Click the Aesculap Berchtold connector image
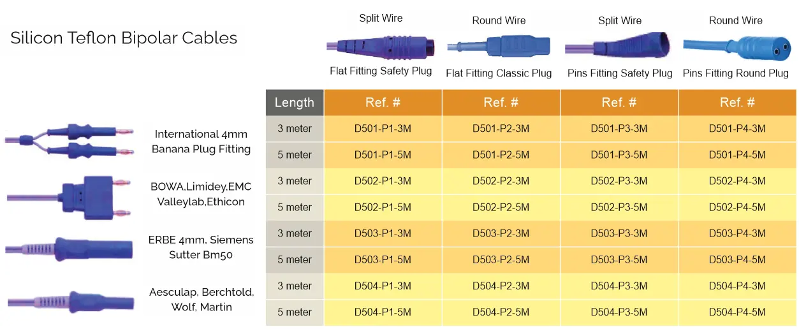This screenshot has height=334, width=799. tap(70, 301)
